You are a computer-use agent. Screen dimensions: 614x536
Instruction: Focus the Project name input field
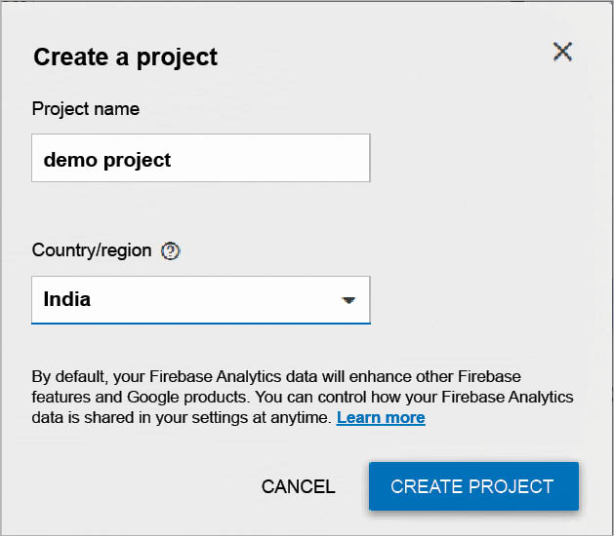point(200,159)
